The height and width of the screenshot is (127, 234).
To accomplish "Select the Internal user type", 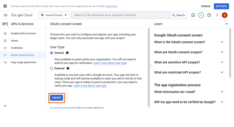I will pyautogui.click(x=52, y=53).
